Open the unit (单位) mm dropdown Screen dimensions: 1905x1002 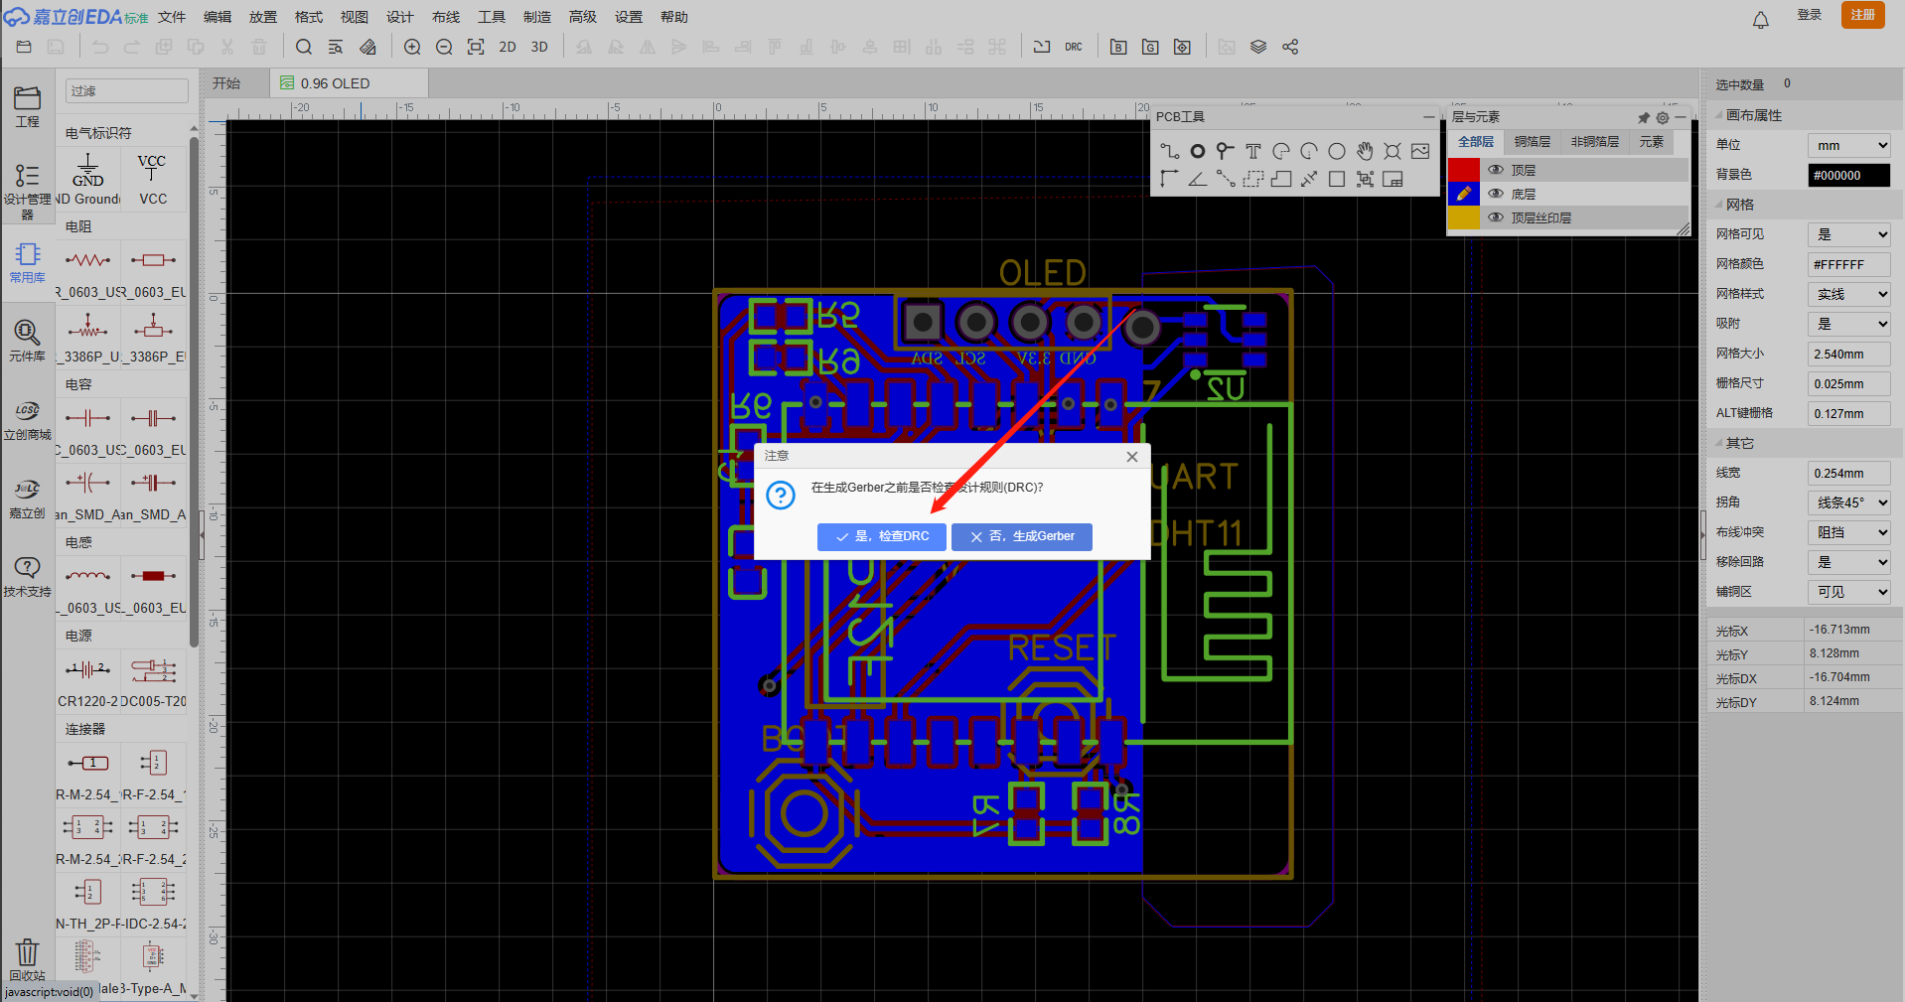(1848, 145)
